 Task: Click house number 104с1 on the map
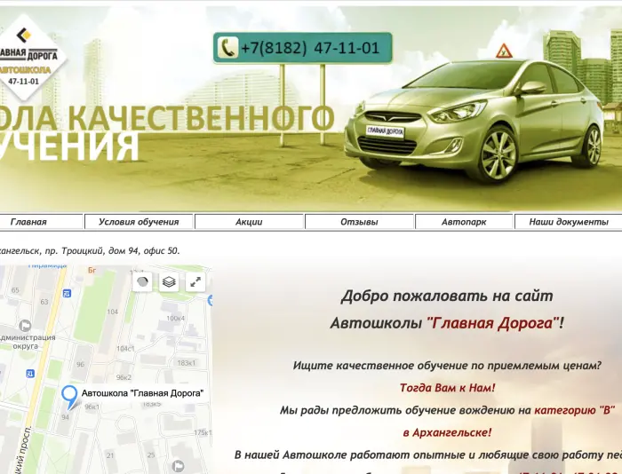tap(125, 349)
